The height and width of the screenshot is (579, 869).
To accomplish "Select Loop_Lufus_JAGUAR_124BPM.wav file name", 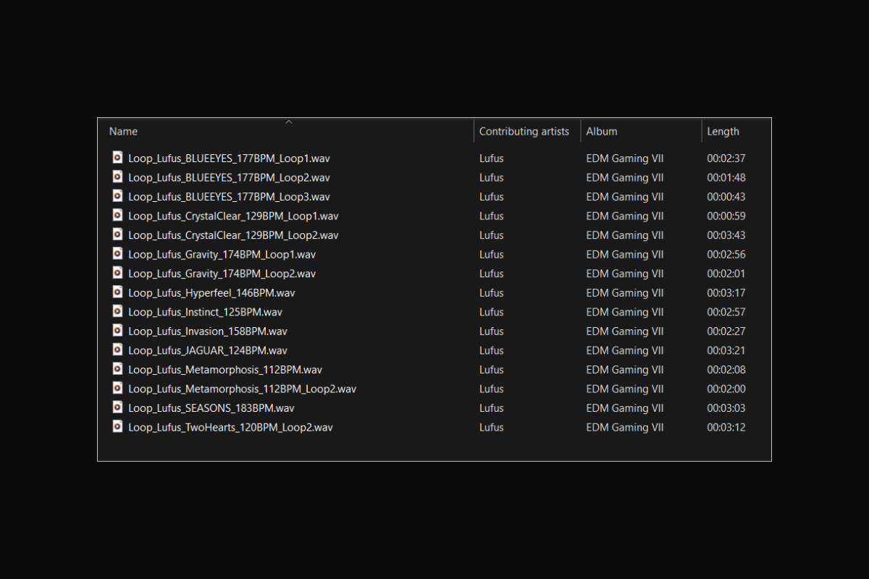I will coord(208,350).
